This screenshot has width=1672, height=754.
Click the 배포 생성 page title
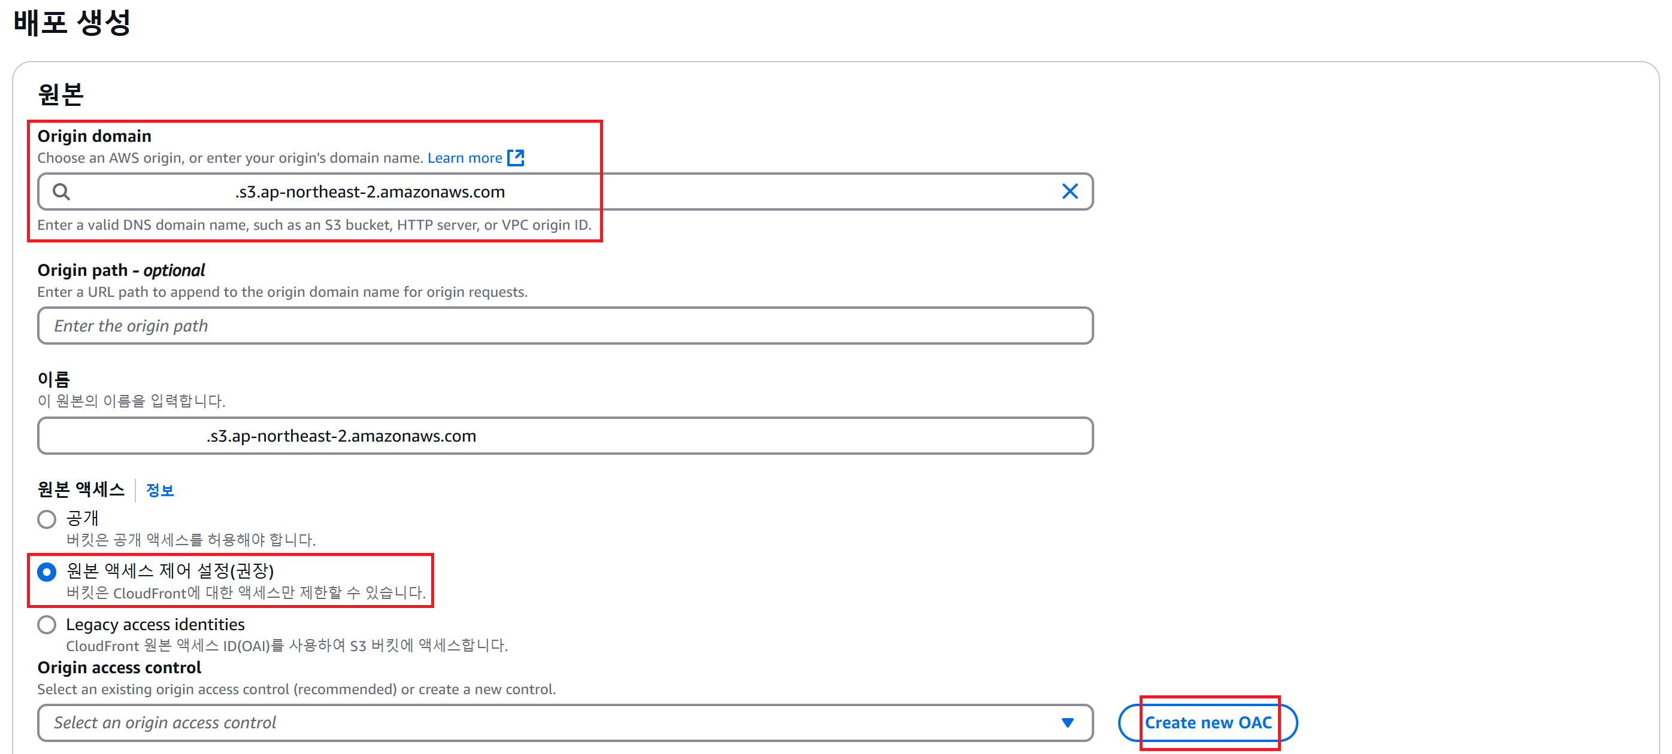pyautogui.click(x=71, y=23)
